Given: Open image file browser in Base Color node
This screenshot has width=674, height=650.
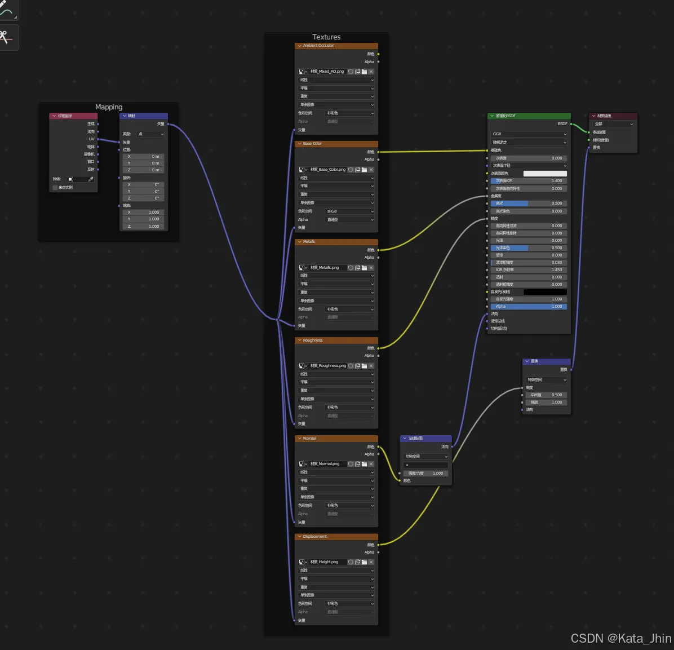Looking at the screenshot, I should pyautogui.click(x=364, y=170).
